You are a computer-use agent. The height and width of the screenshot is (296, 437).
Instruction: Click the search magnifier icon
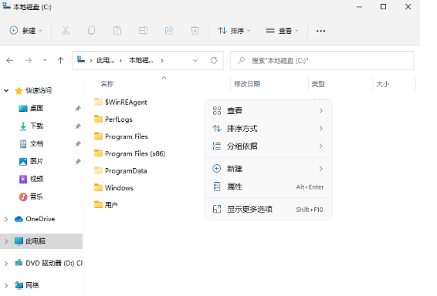(x=242, y=60)
